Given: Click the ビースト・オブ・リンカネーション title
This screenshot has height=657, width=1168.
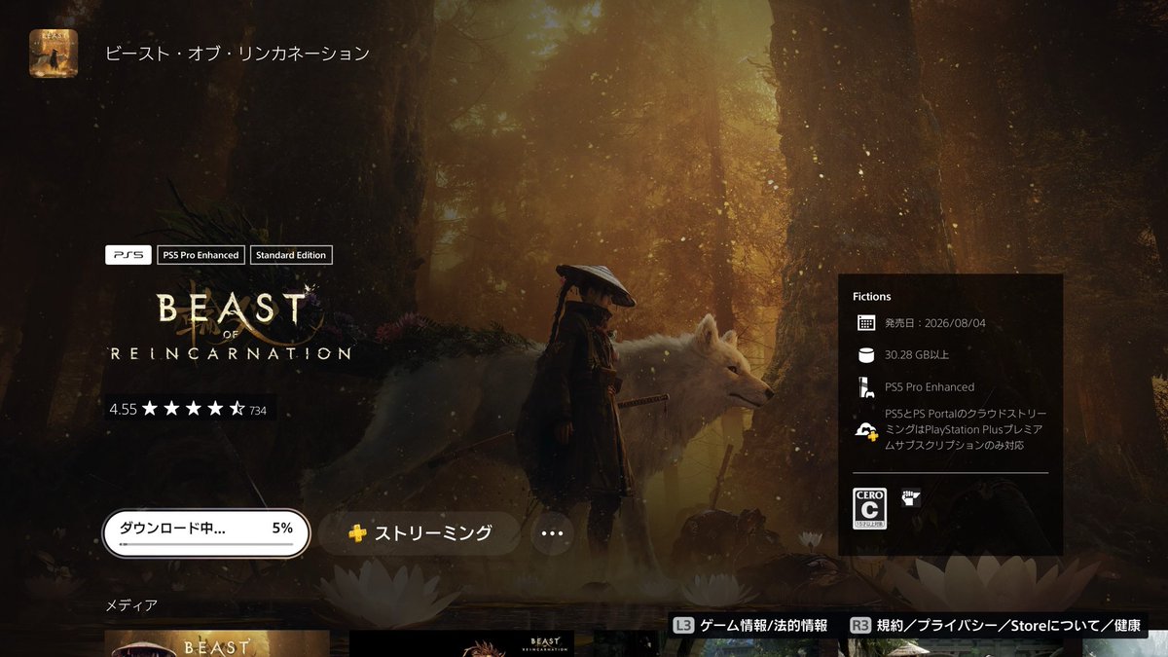Looking at the screenshot, I should [x=237, y=54].
